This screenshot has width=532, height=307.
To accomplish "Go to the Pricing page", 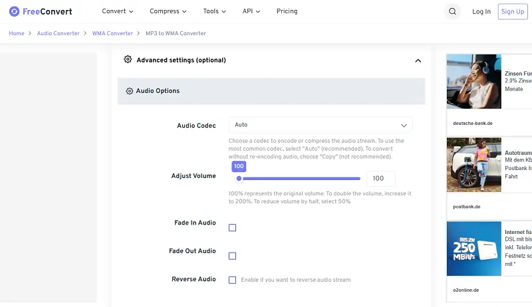I will coord(287,11).
